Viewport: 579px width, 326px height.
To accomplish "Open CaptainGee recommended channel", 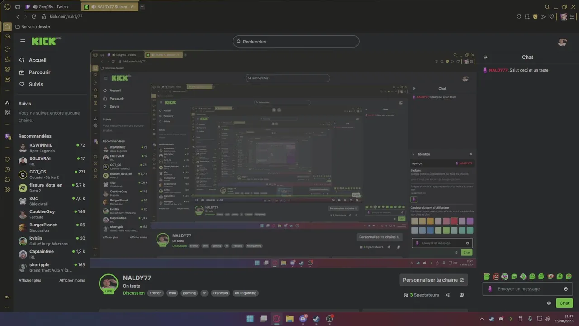I will click(52, 254).
